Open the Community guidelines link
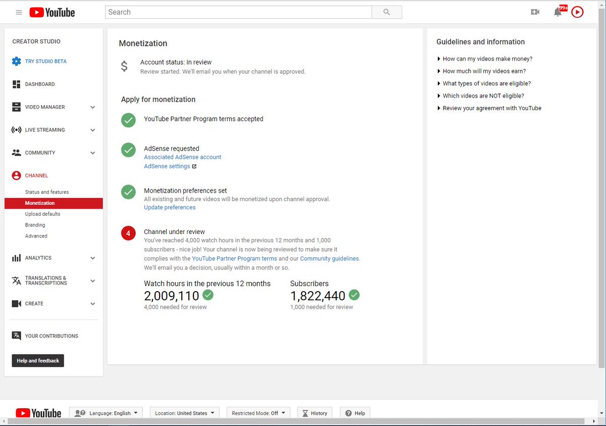The image size is (606, 426). (x=330, y=258)
